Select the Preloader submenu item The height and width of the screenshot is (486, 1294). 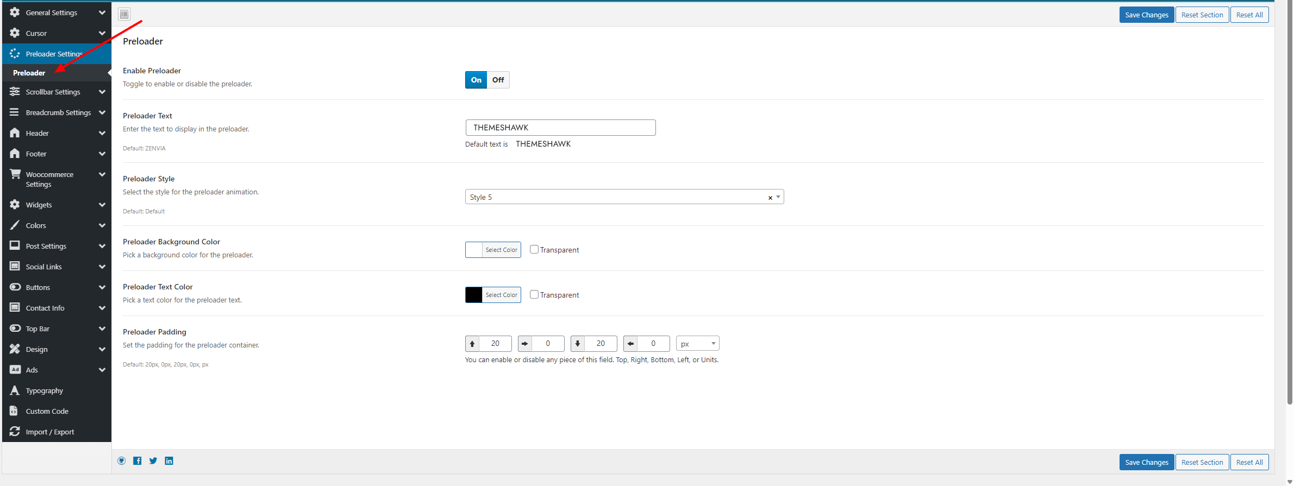coord(29,73)
